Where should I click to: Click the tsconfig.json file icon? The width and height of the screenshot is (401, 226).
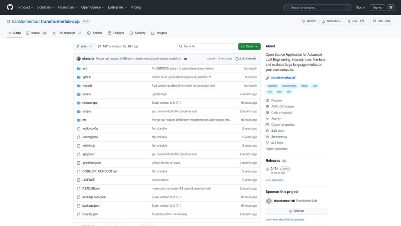[x=79, y=214]
